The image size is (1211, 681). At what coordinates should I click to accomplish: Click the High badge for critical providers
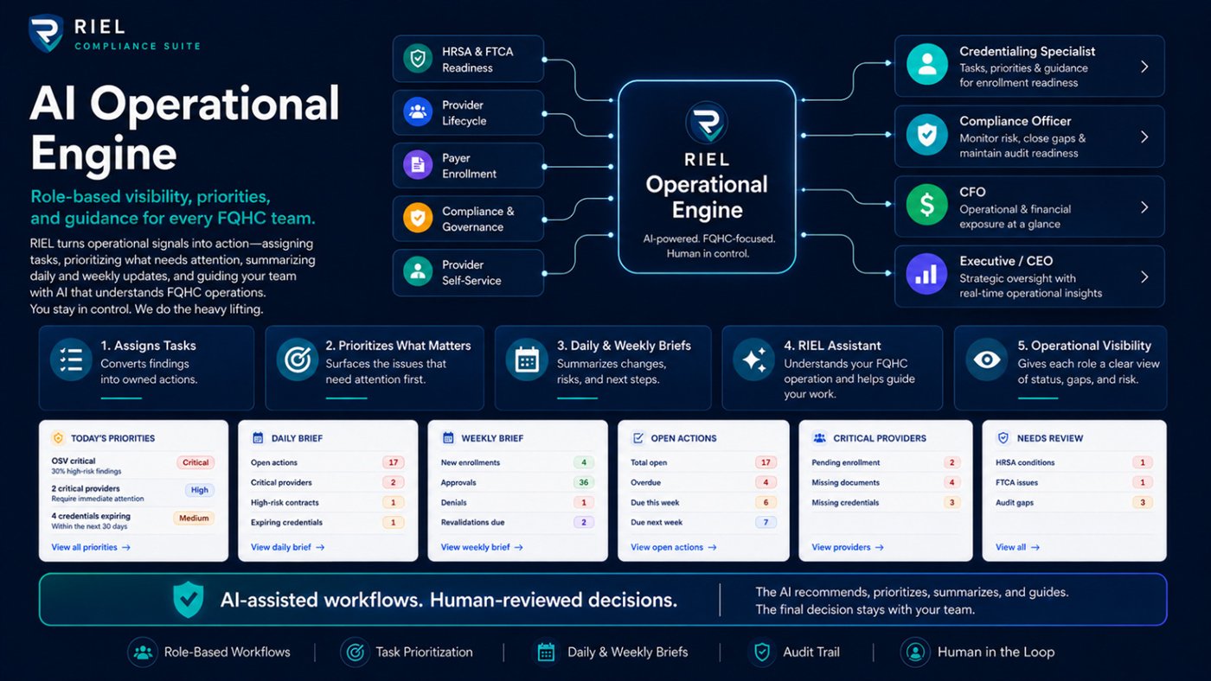(200, 490)
